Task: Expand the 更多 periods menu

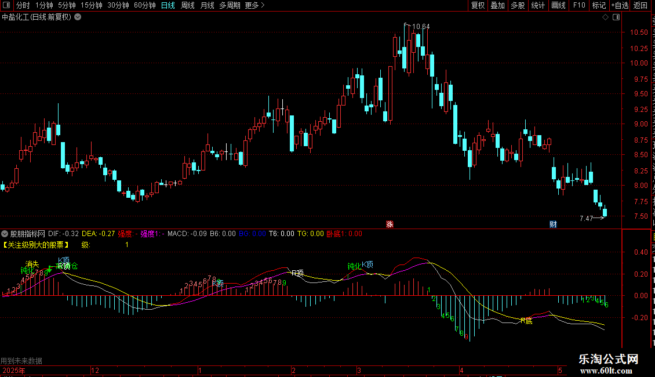Action: pos(254,5)
